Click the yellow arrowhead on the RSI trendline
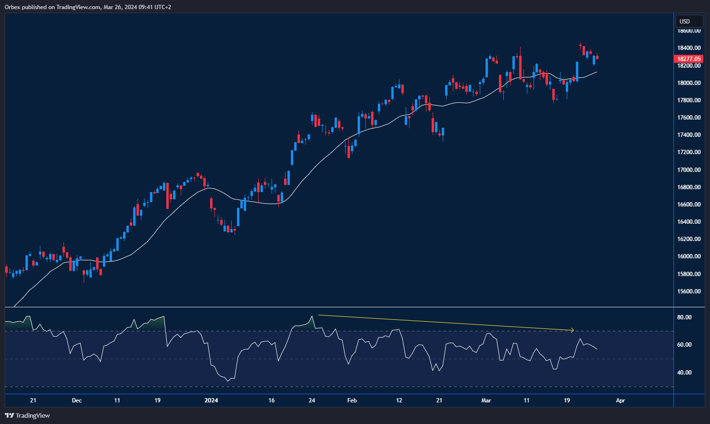710x424 pixels. tap(572, 330)
